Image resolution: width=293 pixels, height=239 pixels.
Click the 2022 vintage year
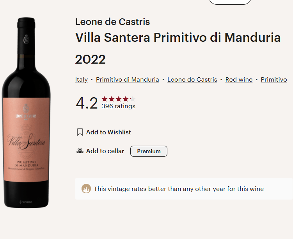click(x=91, y=59)
